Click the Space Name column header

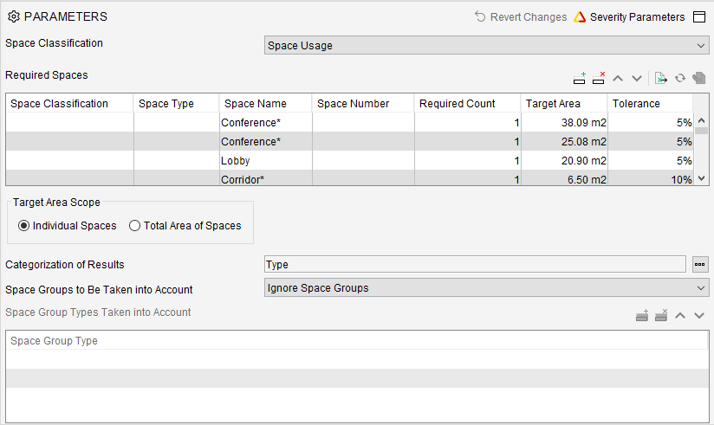[x=266, y=104]
